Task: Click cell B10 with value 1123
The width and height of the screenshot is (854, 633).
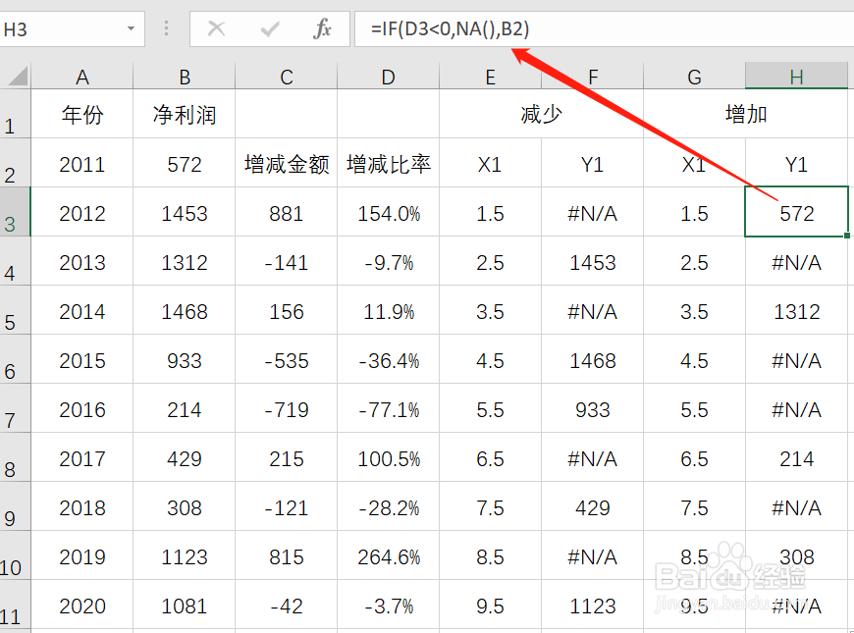Action: [185, 556]
